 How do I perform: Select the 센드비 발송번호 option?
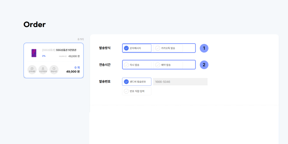pos(137,82)
